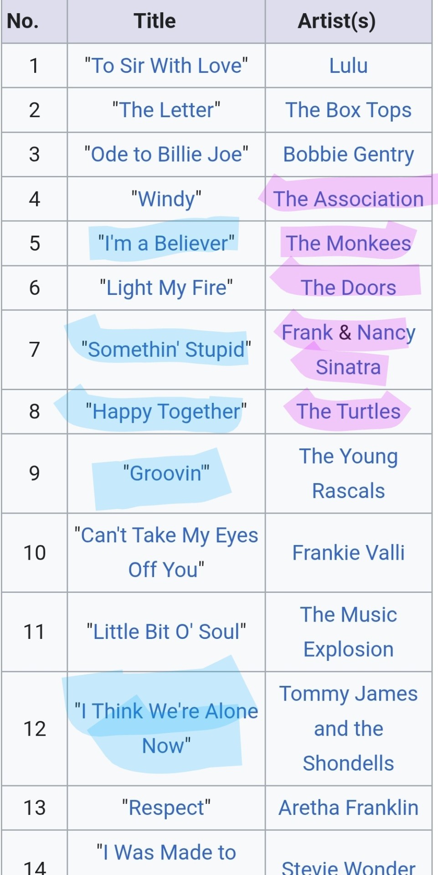Image resolution: width=438 pixels, height=875 pixels.
Task: Open the "Somethin' Stupid" song page
Action: [166, 350]
